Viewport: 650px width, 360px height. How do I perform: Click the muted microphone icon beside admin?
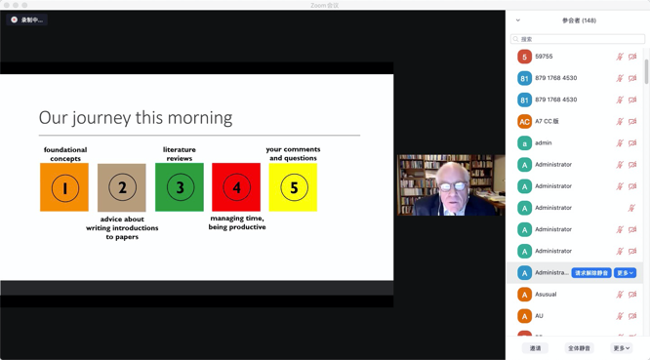(620, 142)
